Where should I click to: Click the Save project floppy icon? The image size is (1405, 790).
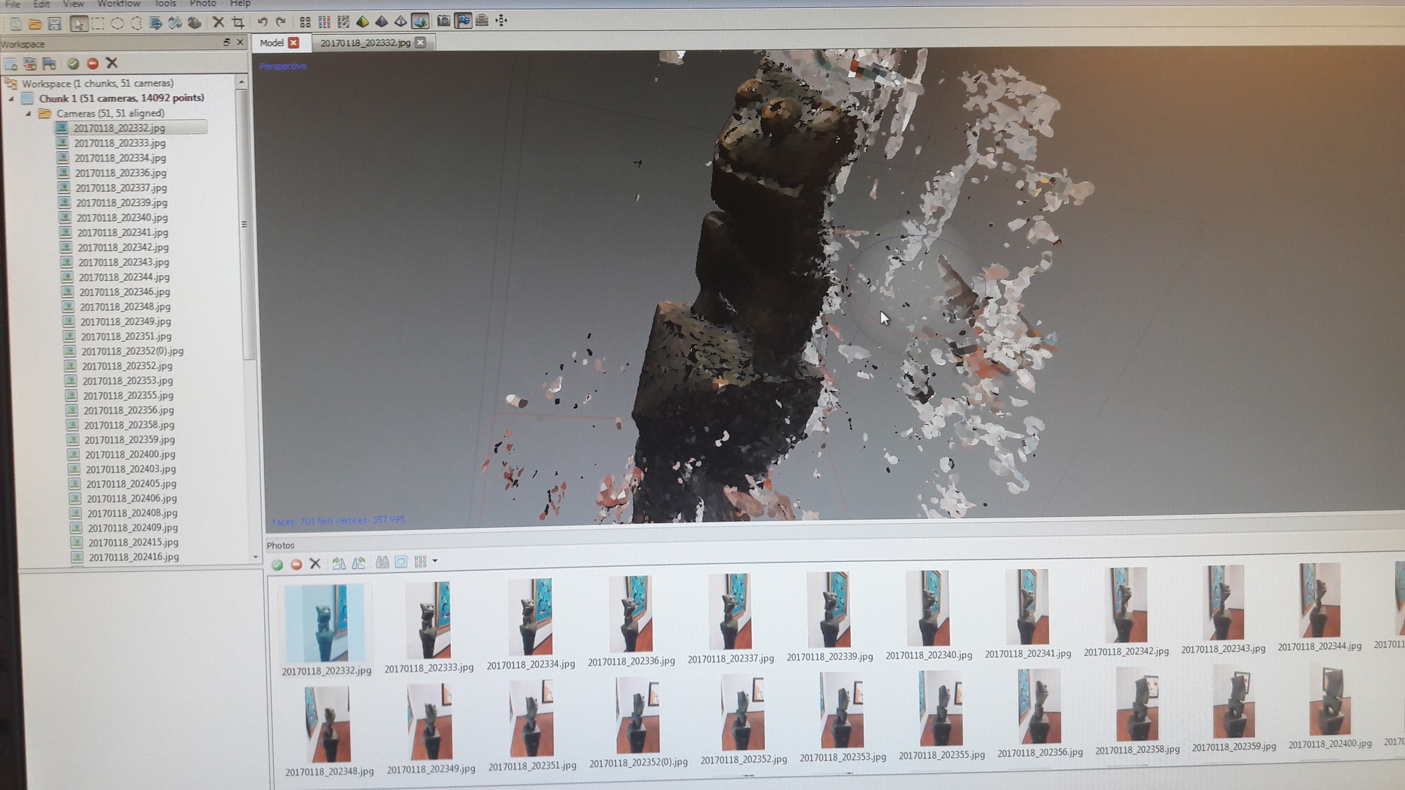click(54, 24)
